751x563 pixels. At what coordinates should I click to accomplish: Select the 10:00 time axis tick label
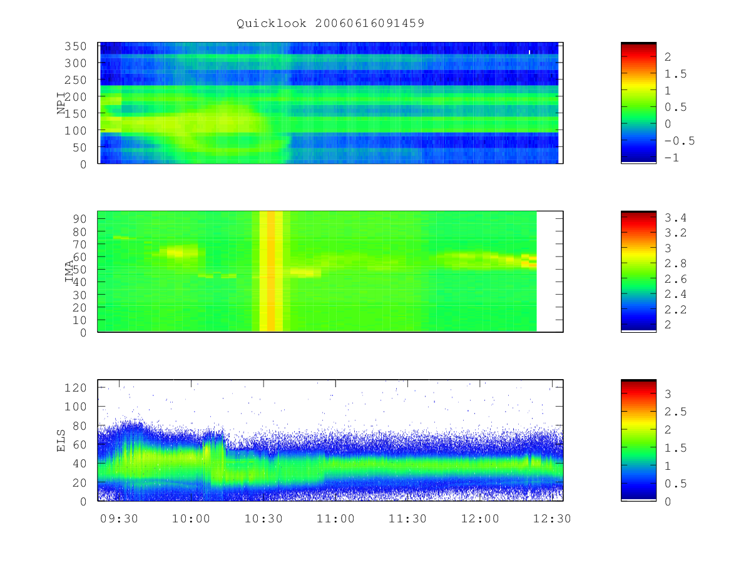coord(191,519)
